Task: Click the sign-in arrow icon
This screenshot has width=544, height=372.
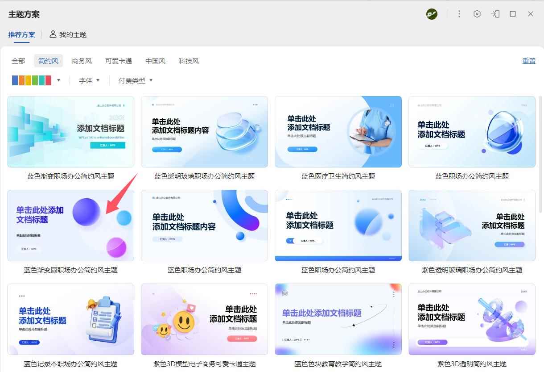Action: pyautogui.click(x=495, y=14)
